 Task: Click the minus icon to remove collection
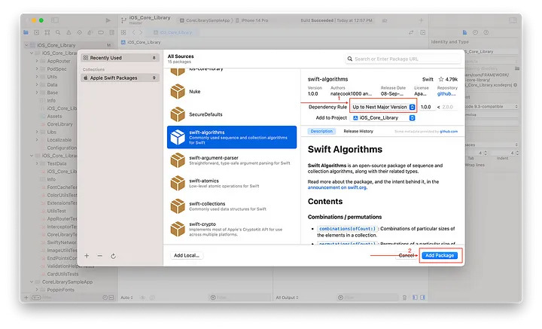click(x=99, y=256)
